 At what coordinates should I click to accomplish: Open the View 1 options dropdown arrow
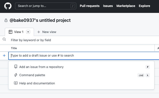(x=28, y=32)
